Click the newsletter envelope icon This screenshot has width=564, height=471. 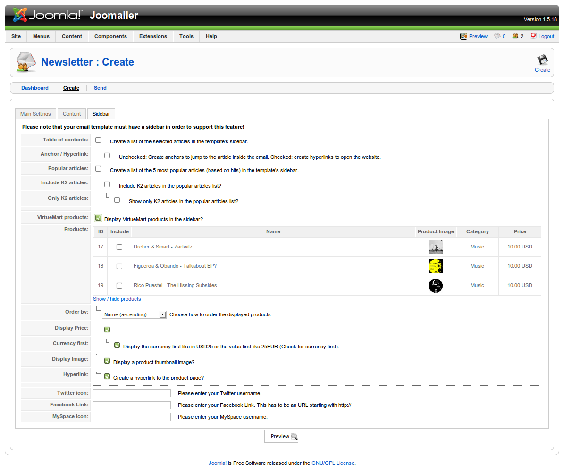click(25, 62)
